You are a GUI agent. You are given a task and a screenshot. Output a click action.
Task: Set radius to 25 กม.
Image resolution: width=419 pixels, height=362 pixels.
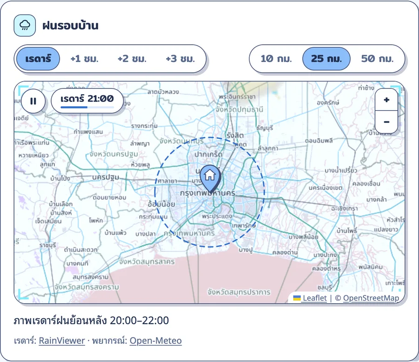coord(326,59)
